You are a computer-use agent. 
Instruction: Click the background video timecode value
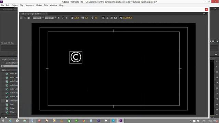coord(128,18)
